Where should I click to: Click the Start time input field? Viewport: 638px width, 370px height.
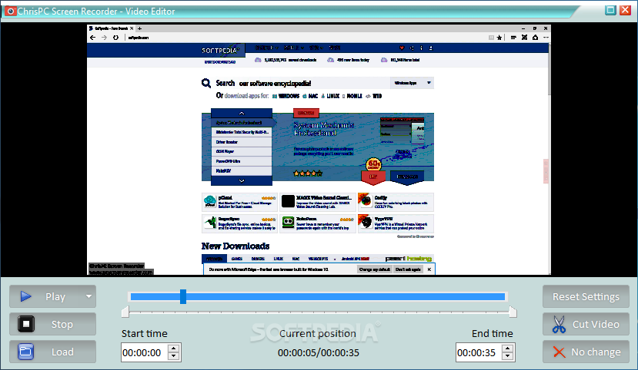pyautogui.click(x=145, y=352)
